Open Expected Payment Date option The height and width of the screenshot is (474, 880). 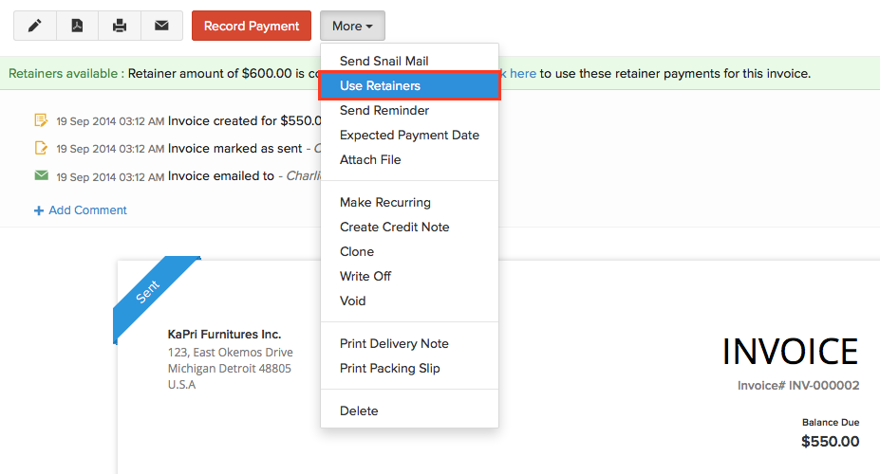[x=409, y=136]
